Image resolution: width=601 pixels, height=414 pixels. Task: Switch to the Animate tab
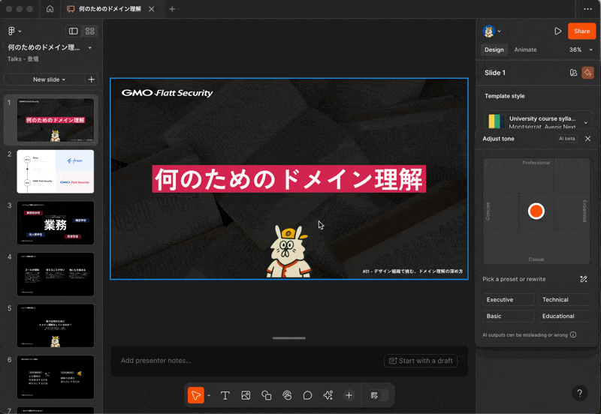click(525, 49)
